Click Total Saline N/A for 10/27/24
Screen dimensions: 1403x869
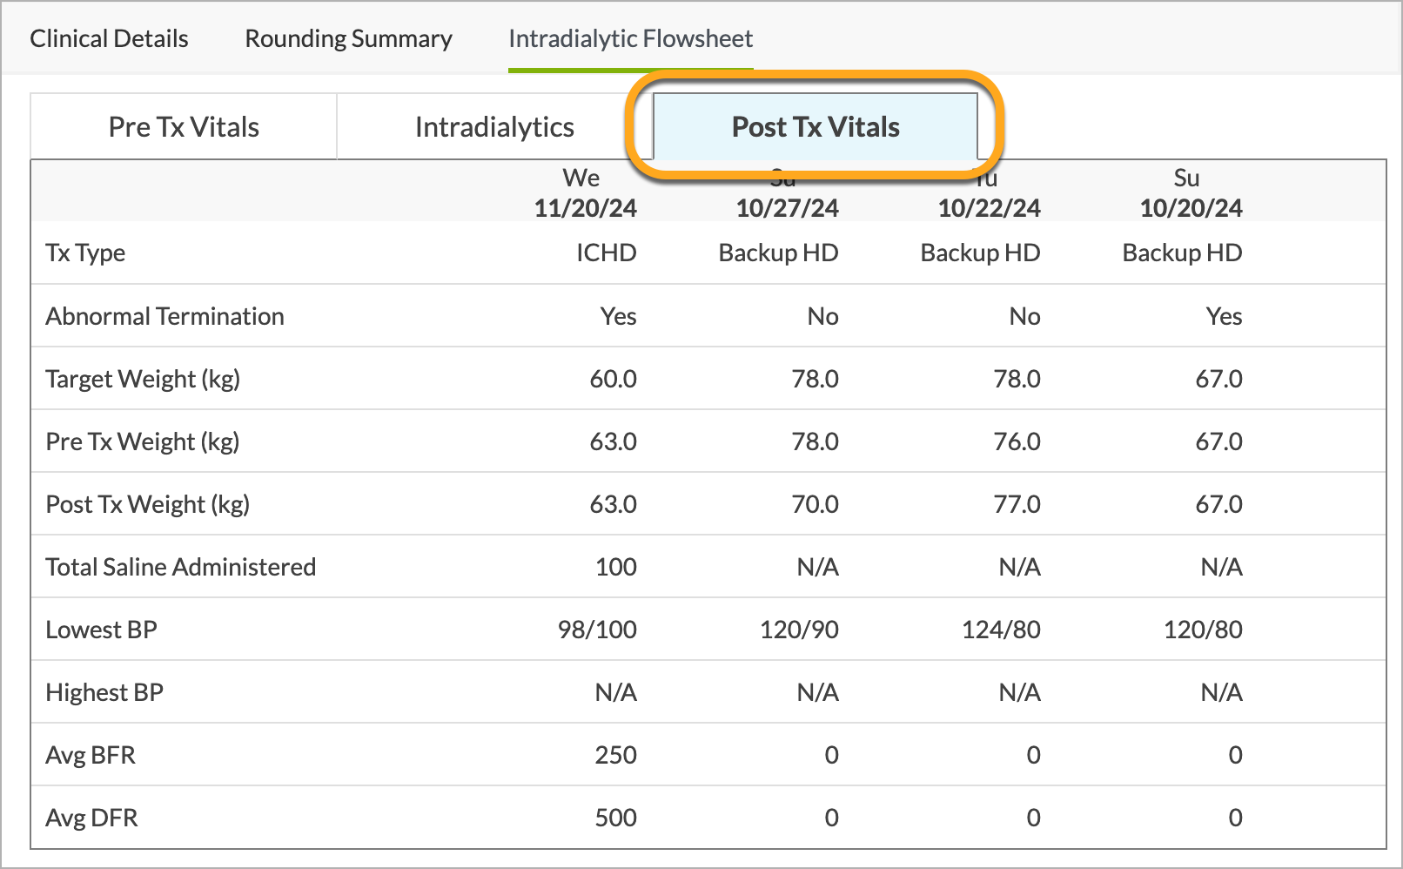coord(817,567)
